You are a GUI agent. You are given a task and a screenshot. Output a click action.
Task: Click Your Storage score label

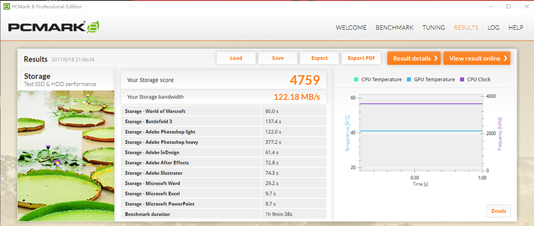point(150,80)
